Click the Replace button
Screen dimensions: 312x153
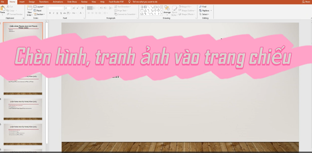pyautogui.click(x=205, y=10)
